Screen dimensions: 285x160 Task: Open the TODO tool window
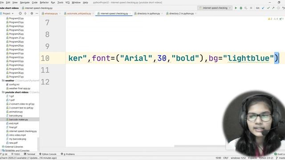pyautogui.click(x=16, y=154)
